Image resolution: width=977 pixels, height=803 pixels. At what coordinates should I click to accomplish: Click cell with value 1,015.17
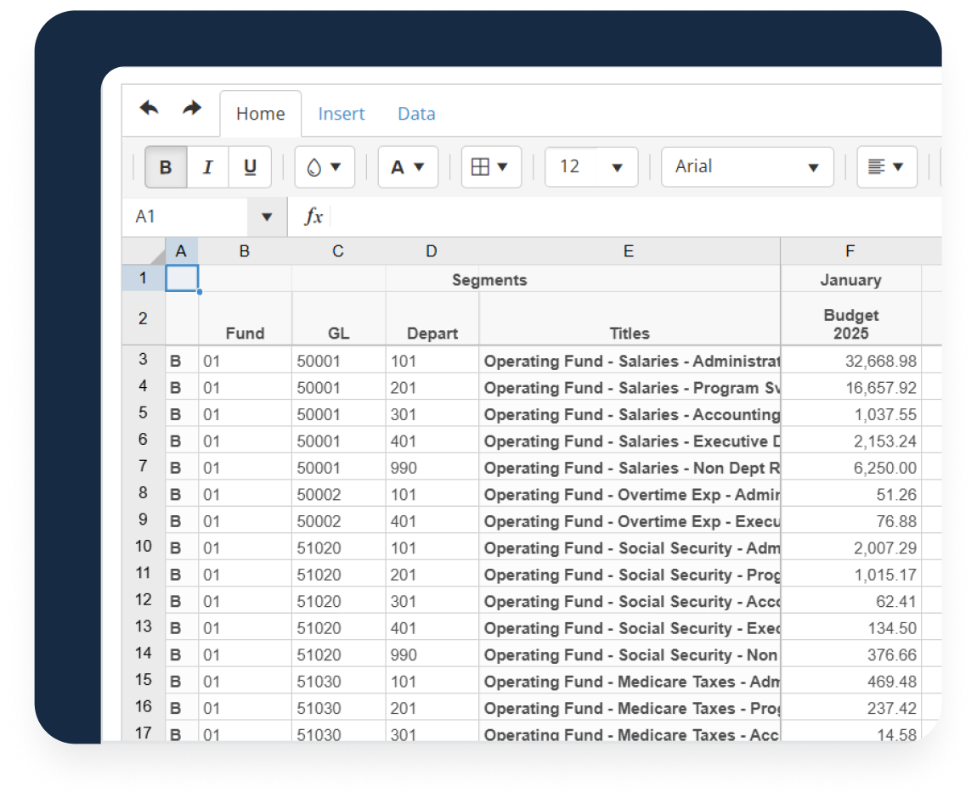[850, 575]
